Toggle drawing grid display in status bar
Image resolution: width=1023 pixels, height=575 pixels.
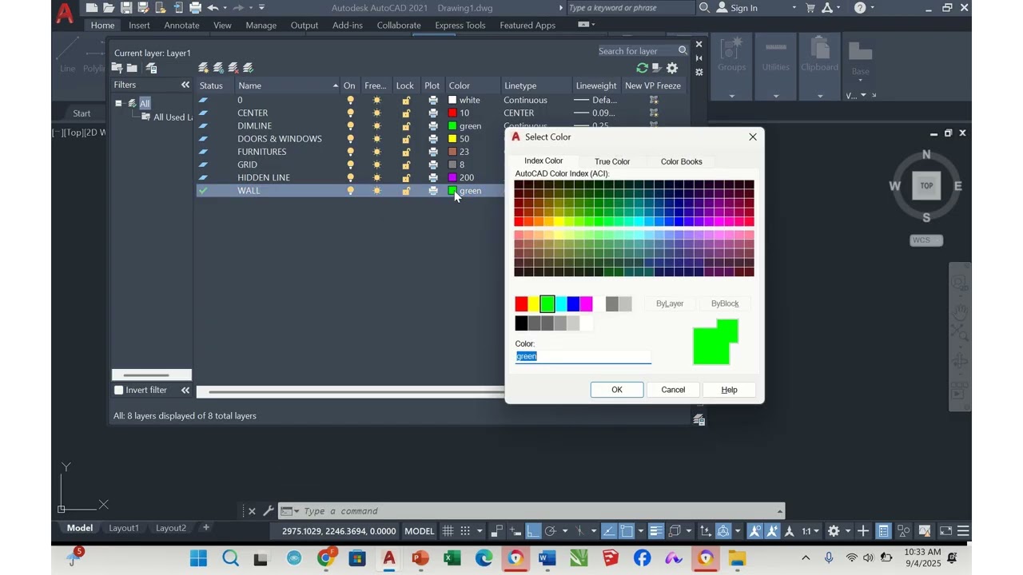pos(448,531)
